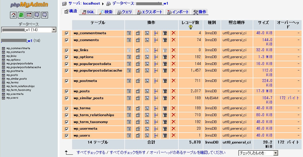Select wp_commentmeta in the sidebar
The width and height of the screenshot is (303, 157).
tap(18, 48)
